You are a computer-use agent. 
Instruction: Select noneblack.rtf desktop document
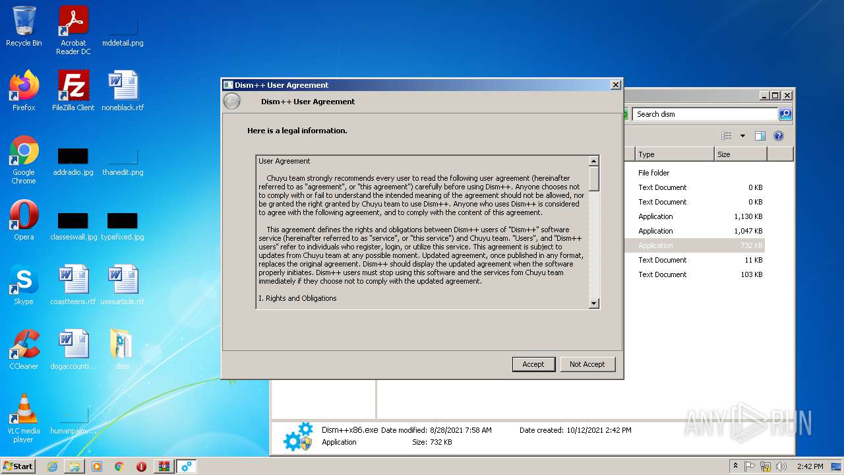(x=123, y=91)
